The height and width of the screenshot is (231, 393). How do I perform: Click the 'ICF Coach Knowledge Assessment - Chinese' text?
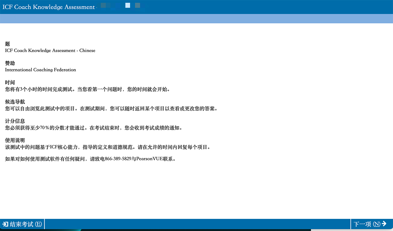[x=50, y=50]
